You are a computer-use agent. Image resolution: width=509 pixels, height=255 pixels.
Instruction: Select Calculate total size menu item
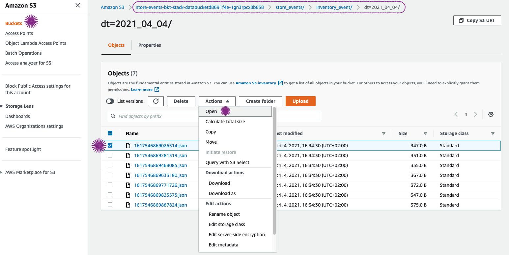click(235, 122)
